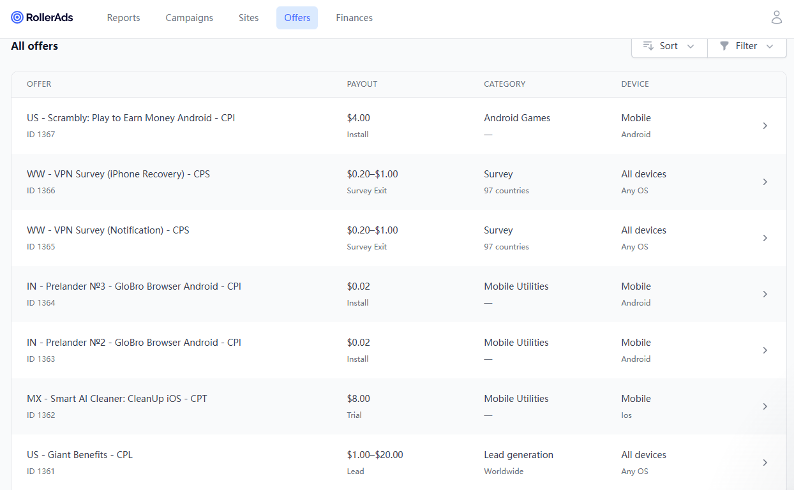Expand the iPhone Recovery survey row chevron
Viewport: 794px width, 490px height.
765,182
